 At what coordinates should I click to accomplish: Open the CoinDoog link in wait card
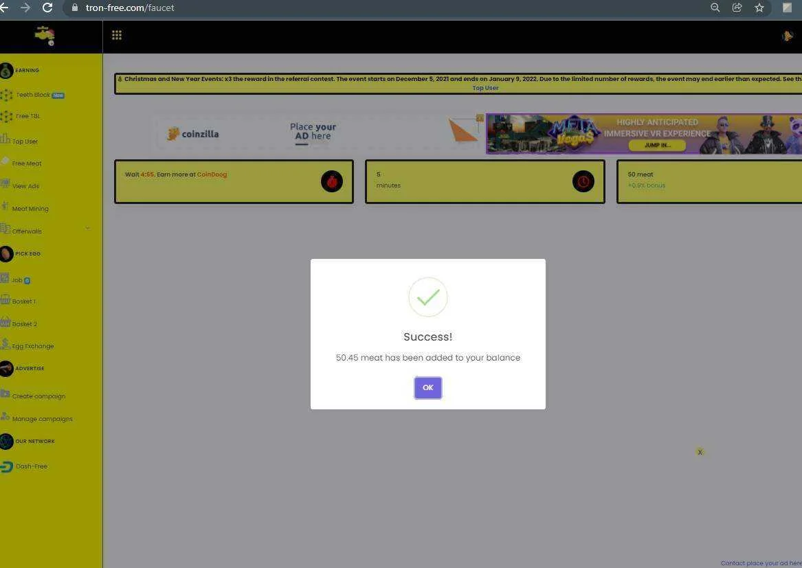[x=212, y=174]
